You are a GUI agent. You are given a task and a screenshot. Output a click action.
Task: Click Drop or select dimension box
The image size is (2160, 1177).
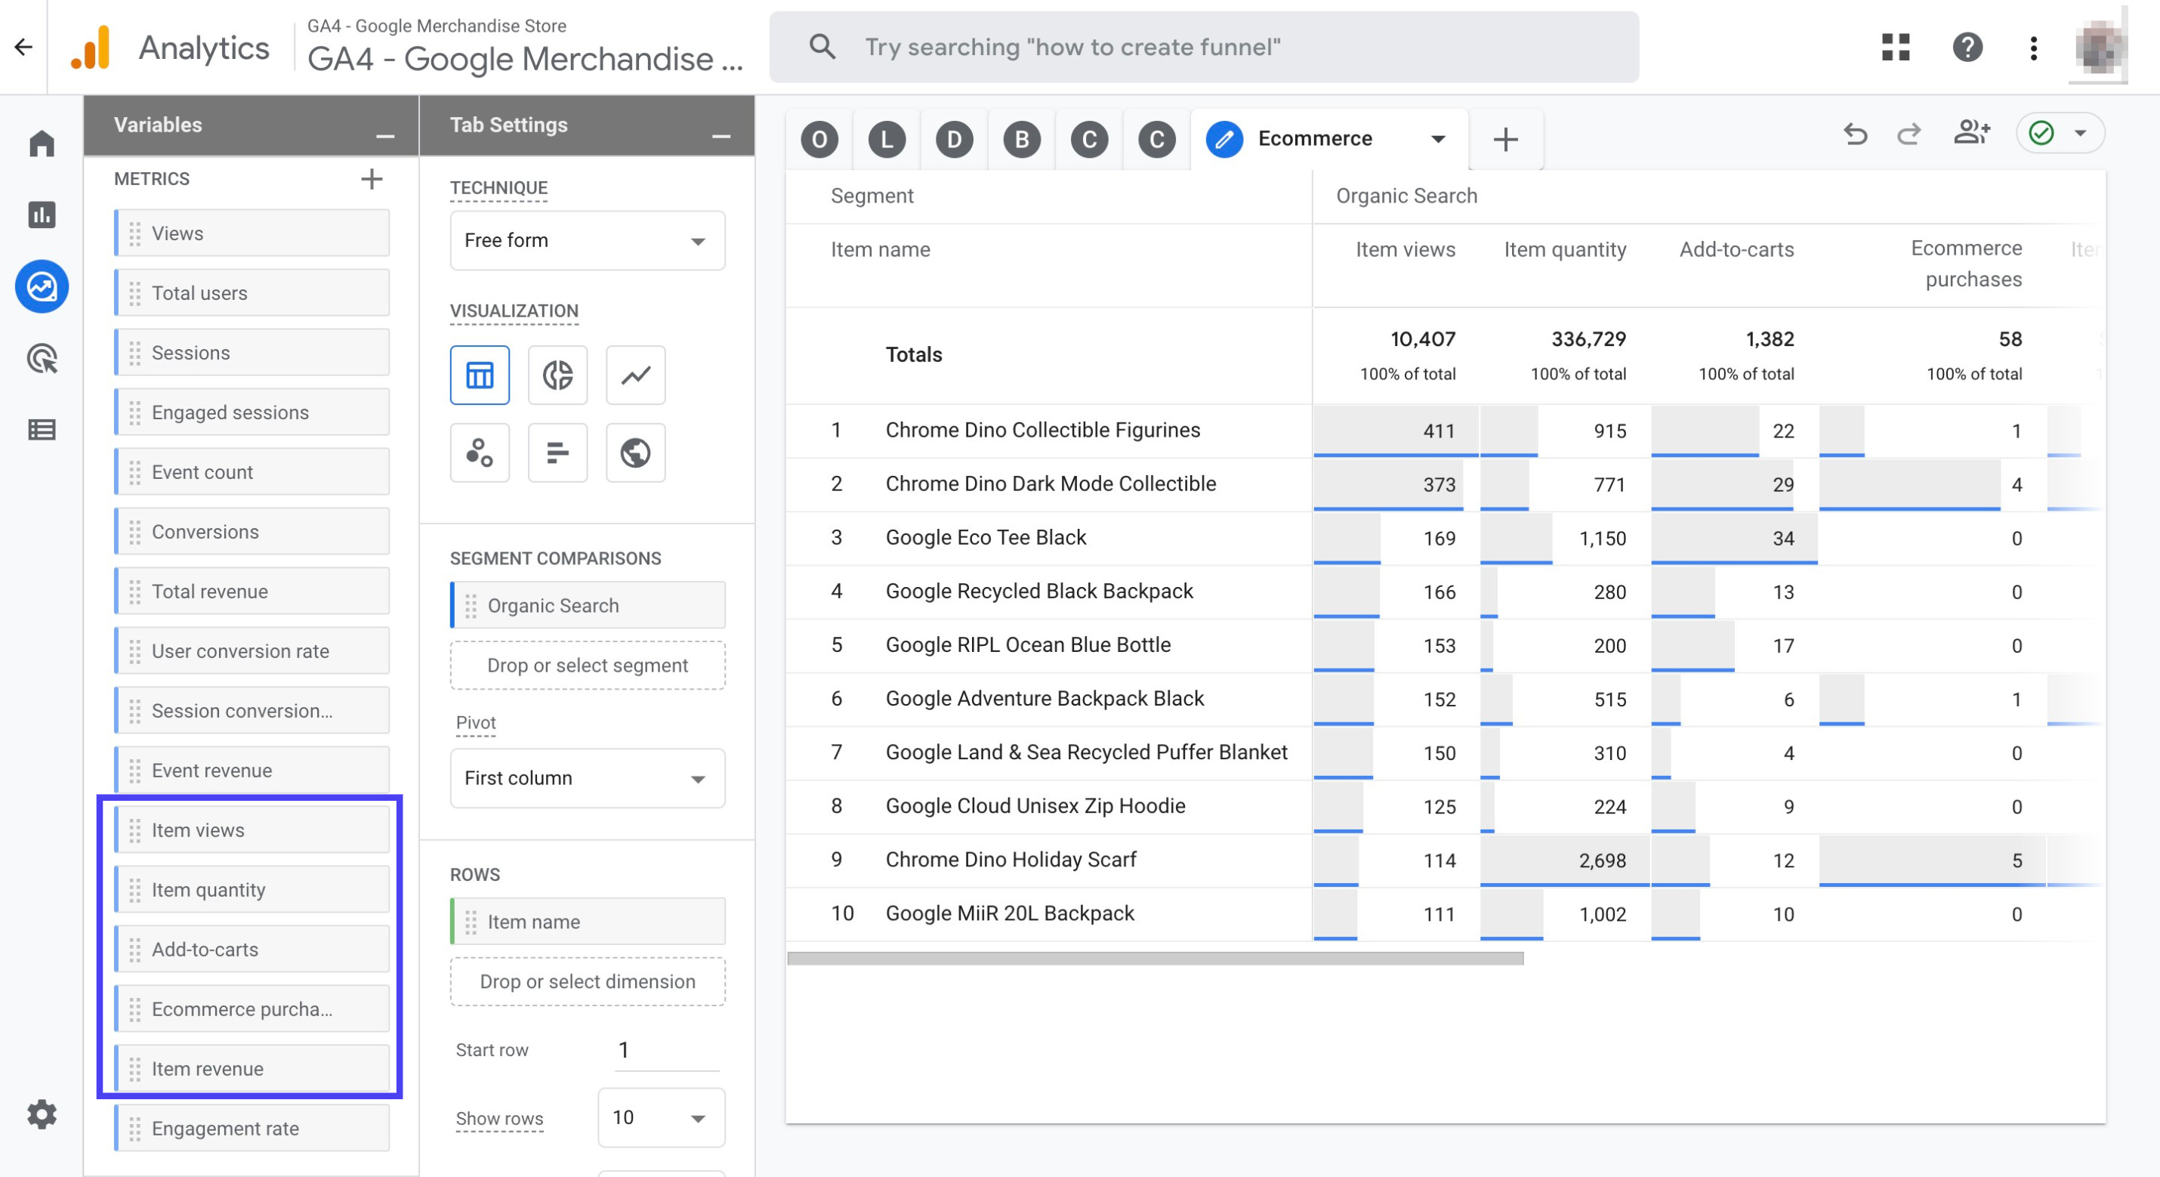[x=588, y=981]
